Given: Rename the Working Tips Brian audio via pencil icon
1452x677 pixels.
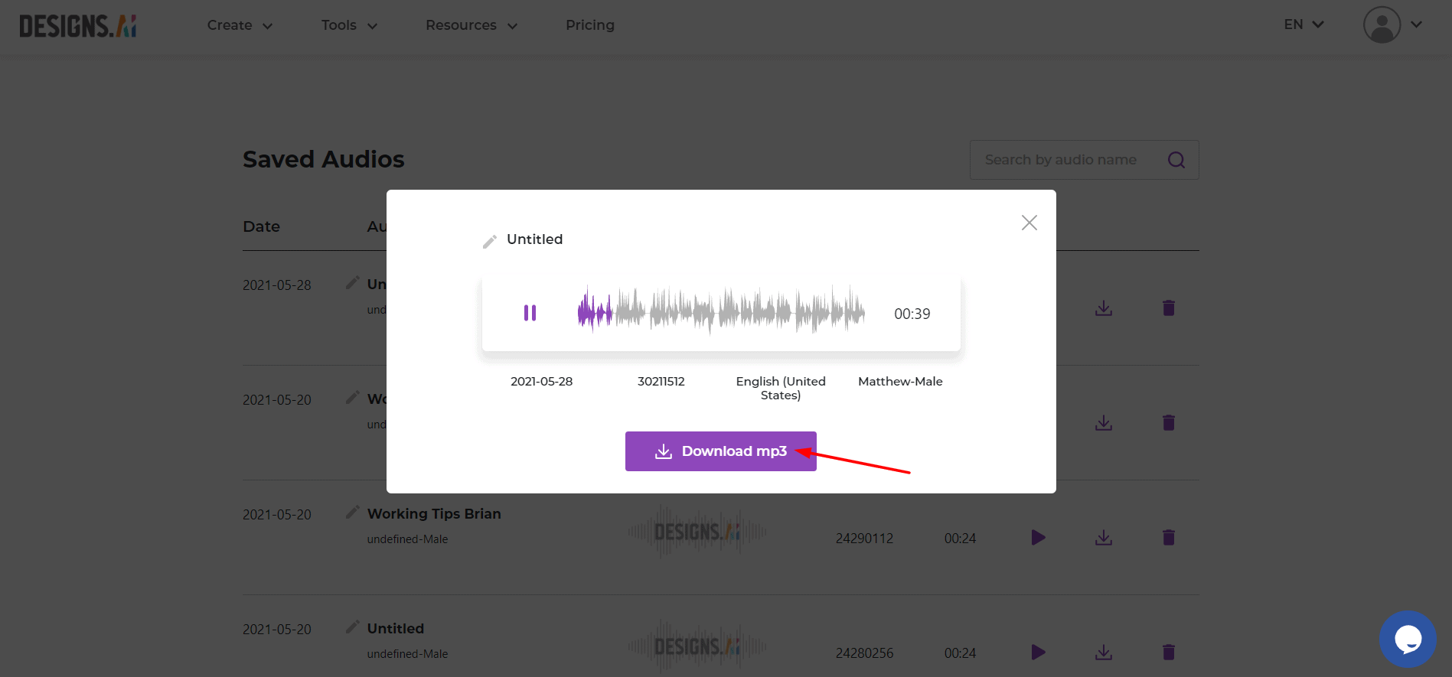Looking at the screenshot, I should (x=353, y=513).
